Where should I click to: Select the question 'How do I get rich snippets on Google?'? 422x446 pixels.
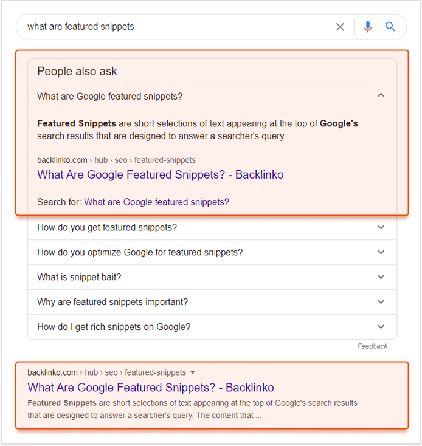114,327
